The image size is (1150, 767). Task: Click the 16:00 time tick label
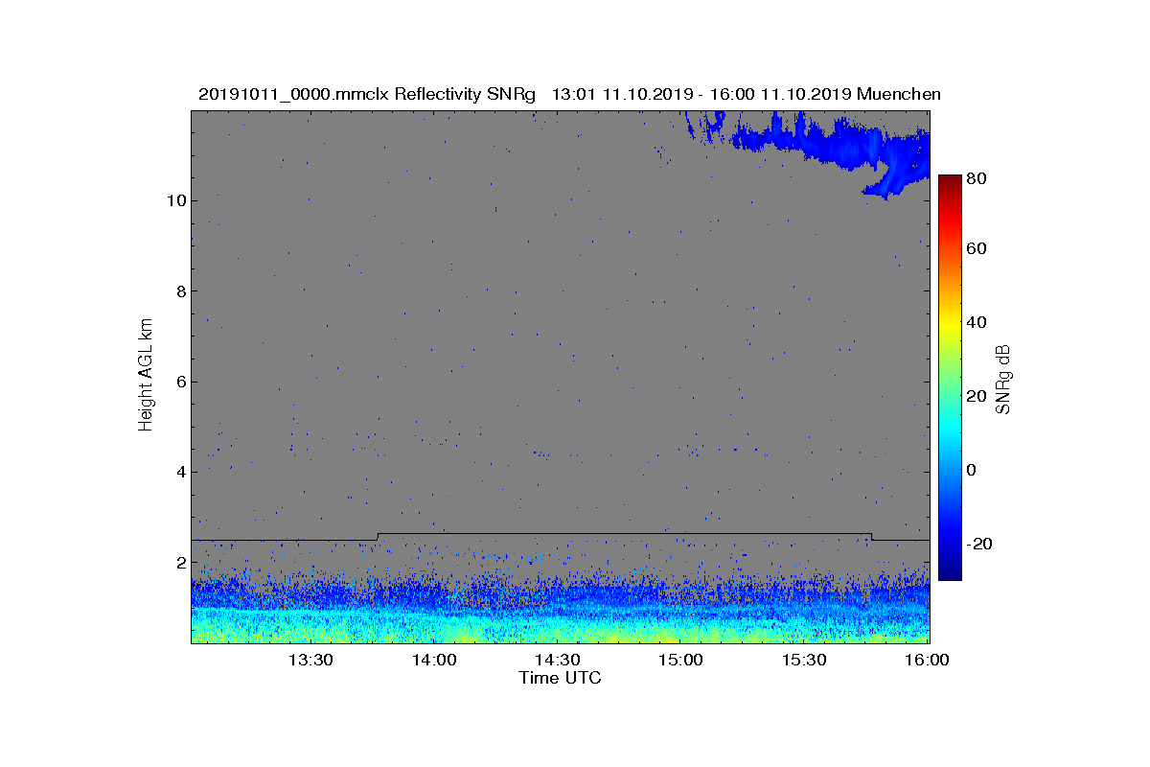coord(927,660)
